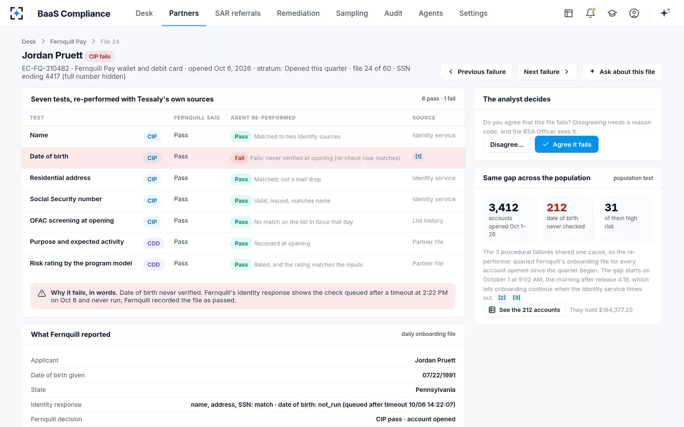
Task: Select the Social Security number test row
Action: [243, 201]
